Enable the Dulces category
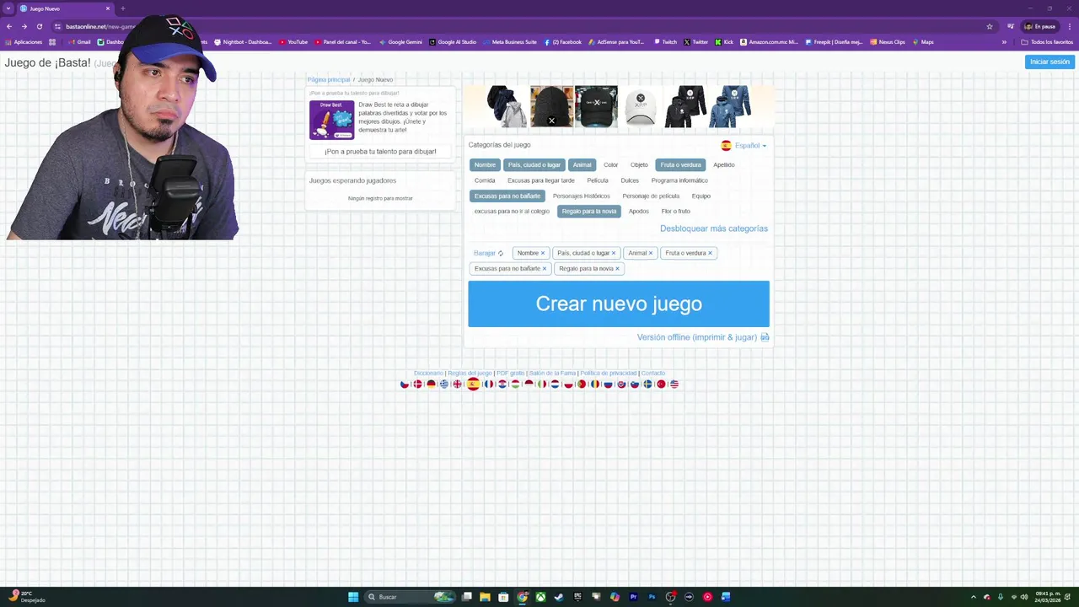Screen dimensions: 1079x607 (x=630, y=180)
